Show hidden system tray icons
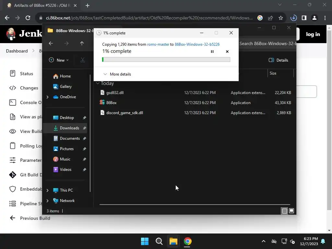The height and width of the screenshot is (249, 332). [264, 241]
